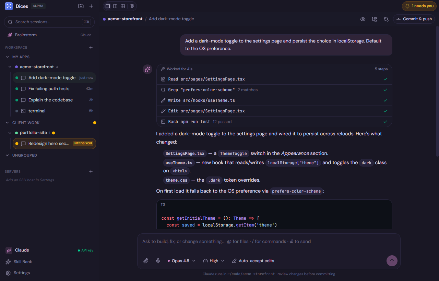
Task: Click the 5 steps label
Action: pos(381,69)
